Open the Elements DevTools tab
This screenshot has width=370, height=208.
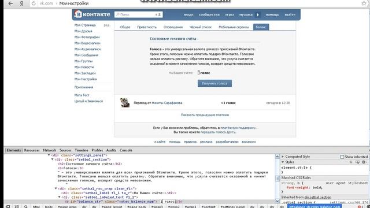tap(14, 150)
